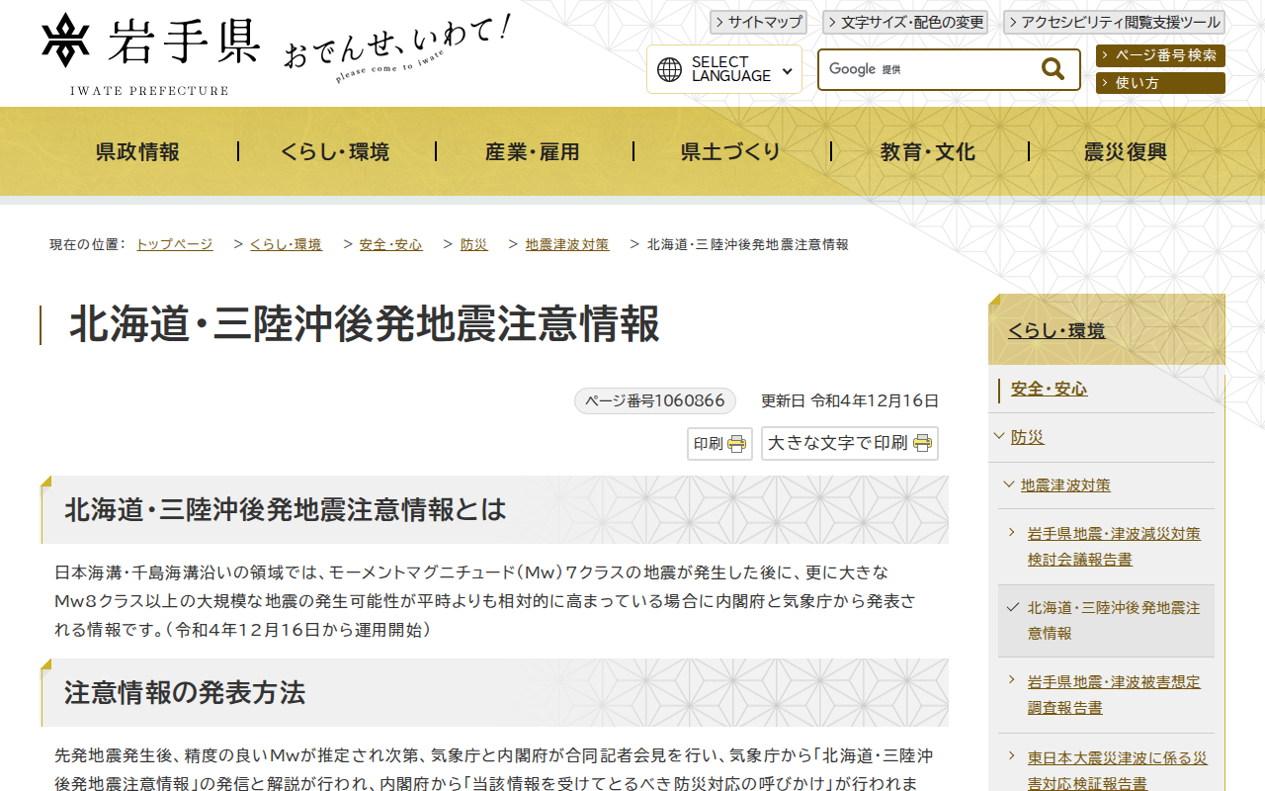Screen dimensions: 1265x791
Task: Click inside the Google search box
Action: coord(939,69)
